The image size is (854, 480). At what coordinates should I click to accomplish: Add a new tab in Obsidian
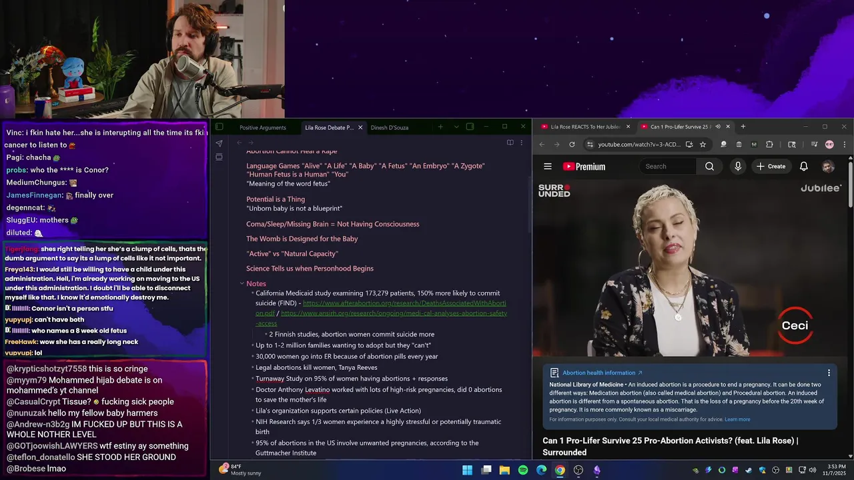coord(440,127)
